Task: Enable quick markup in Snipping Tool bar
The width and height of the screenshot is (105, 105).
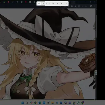Action: (53, 4)
